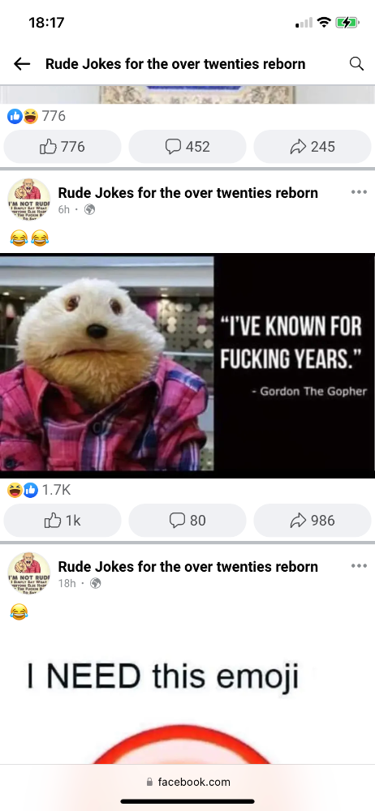375x811 pixels.
Task: Tap page avatar on 18h post
Action: (x=28, y=573)
